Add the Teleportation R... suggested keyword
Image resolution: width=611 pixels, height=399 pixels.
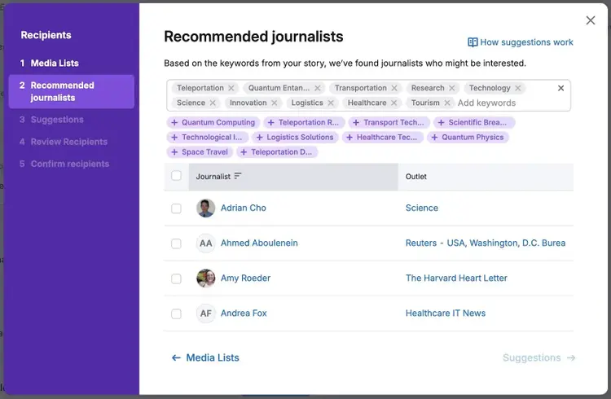click(304, 122)
